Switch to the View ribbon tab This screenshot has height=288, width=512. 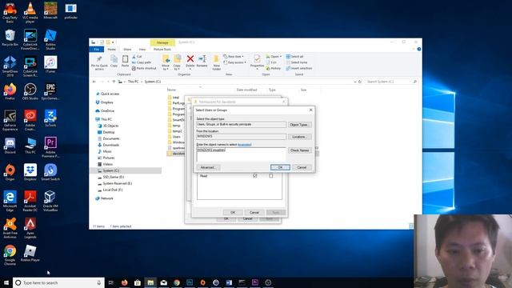coord(142,50)
